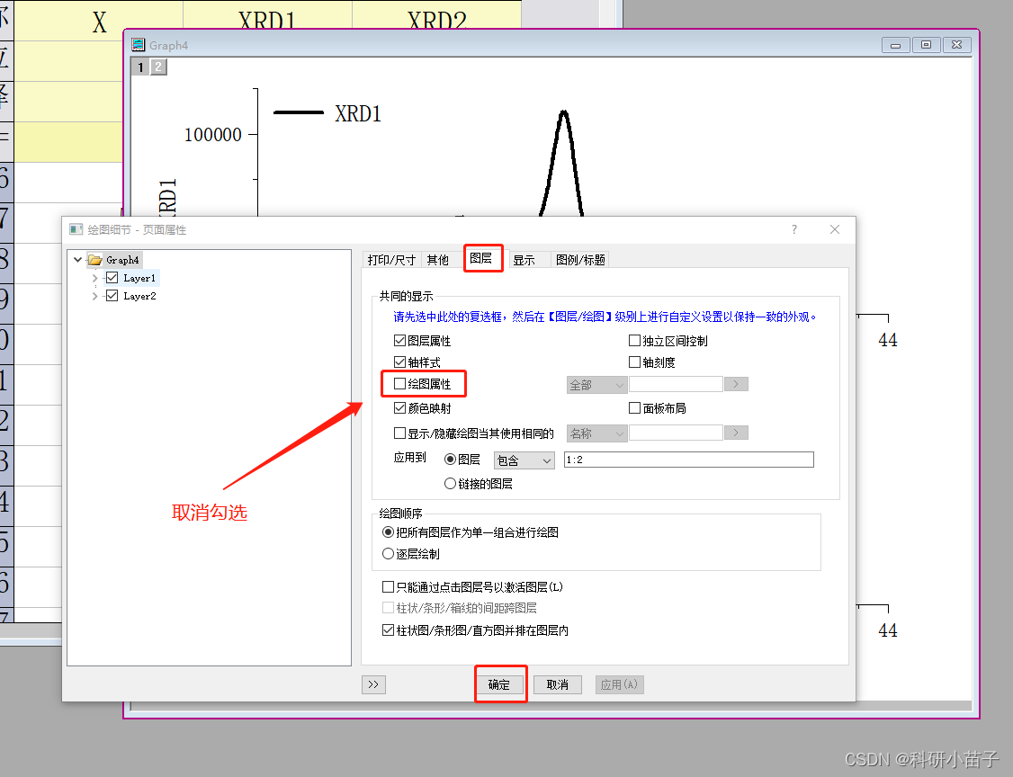Image resolution: width=1013 pixels, height=777 pixels.
Task: Maximize the Graph4 window
Action: [926, 45]
